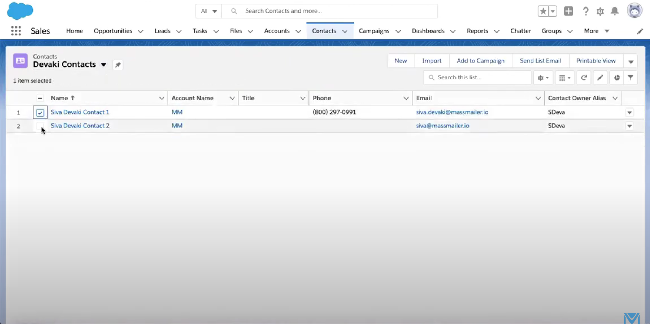This screenshot has width=650, height=324.
Task: Open the Setup gear in header
Action: [x=600, y=11]
